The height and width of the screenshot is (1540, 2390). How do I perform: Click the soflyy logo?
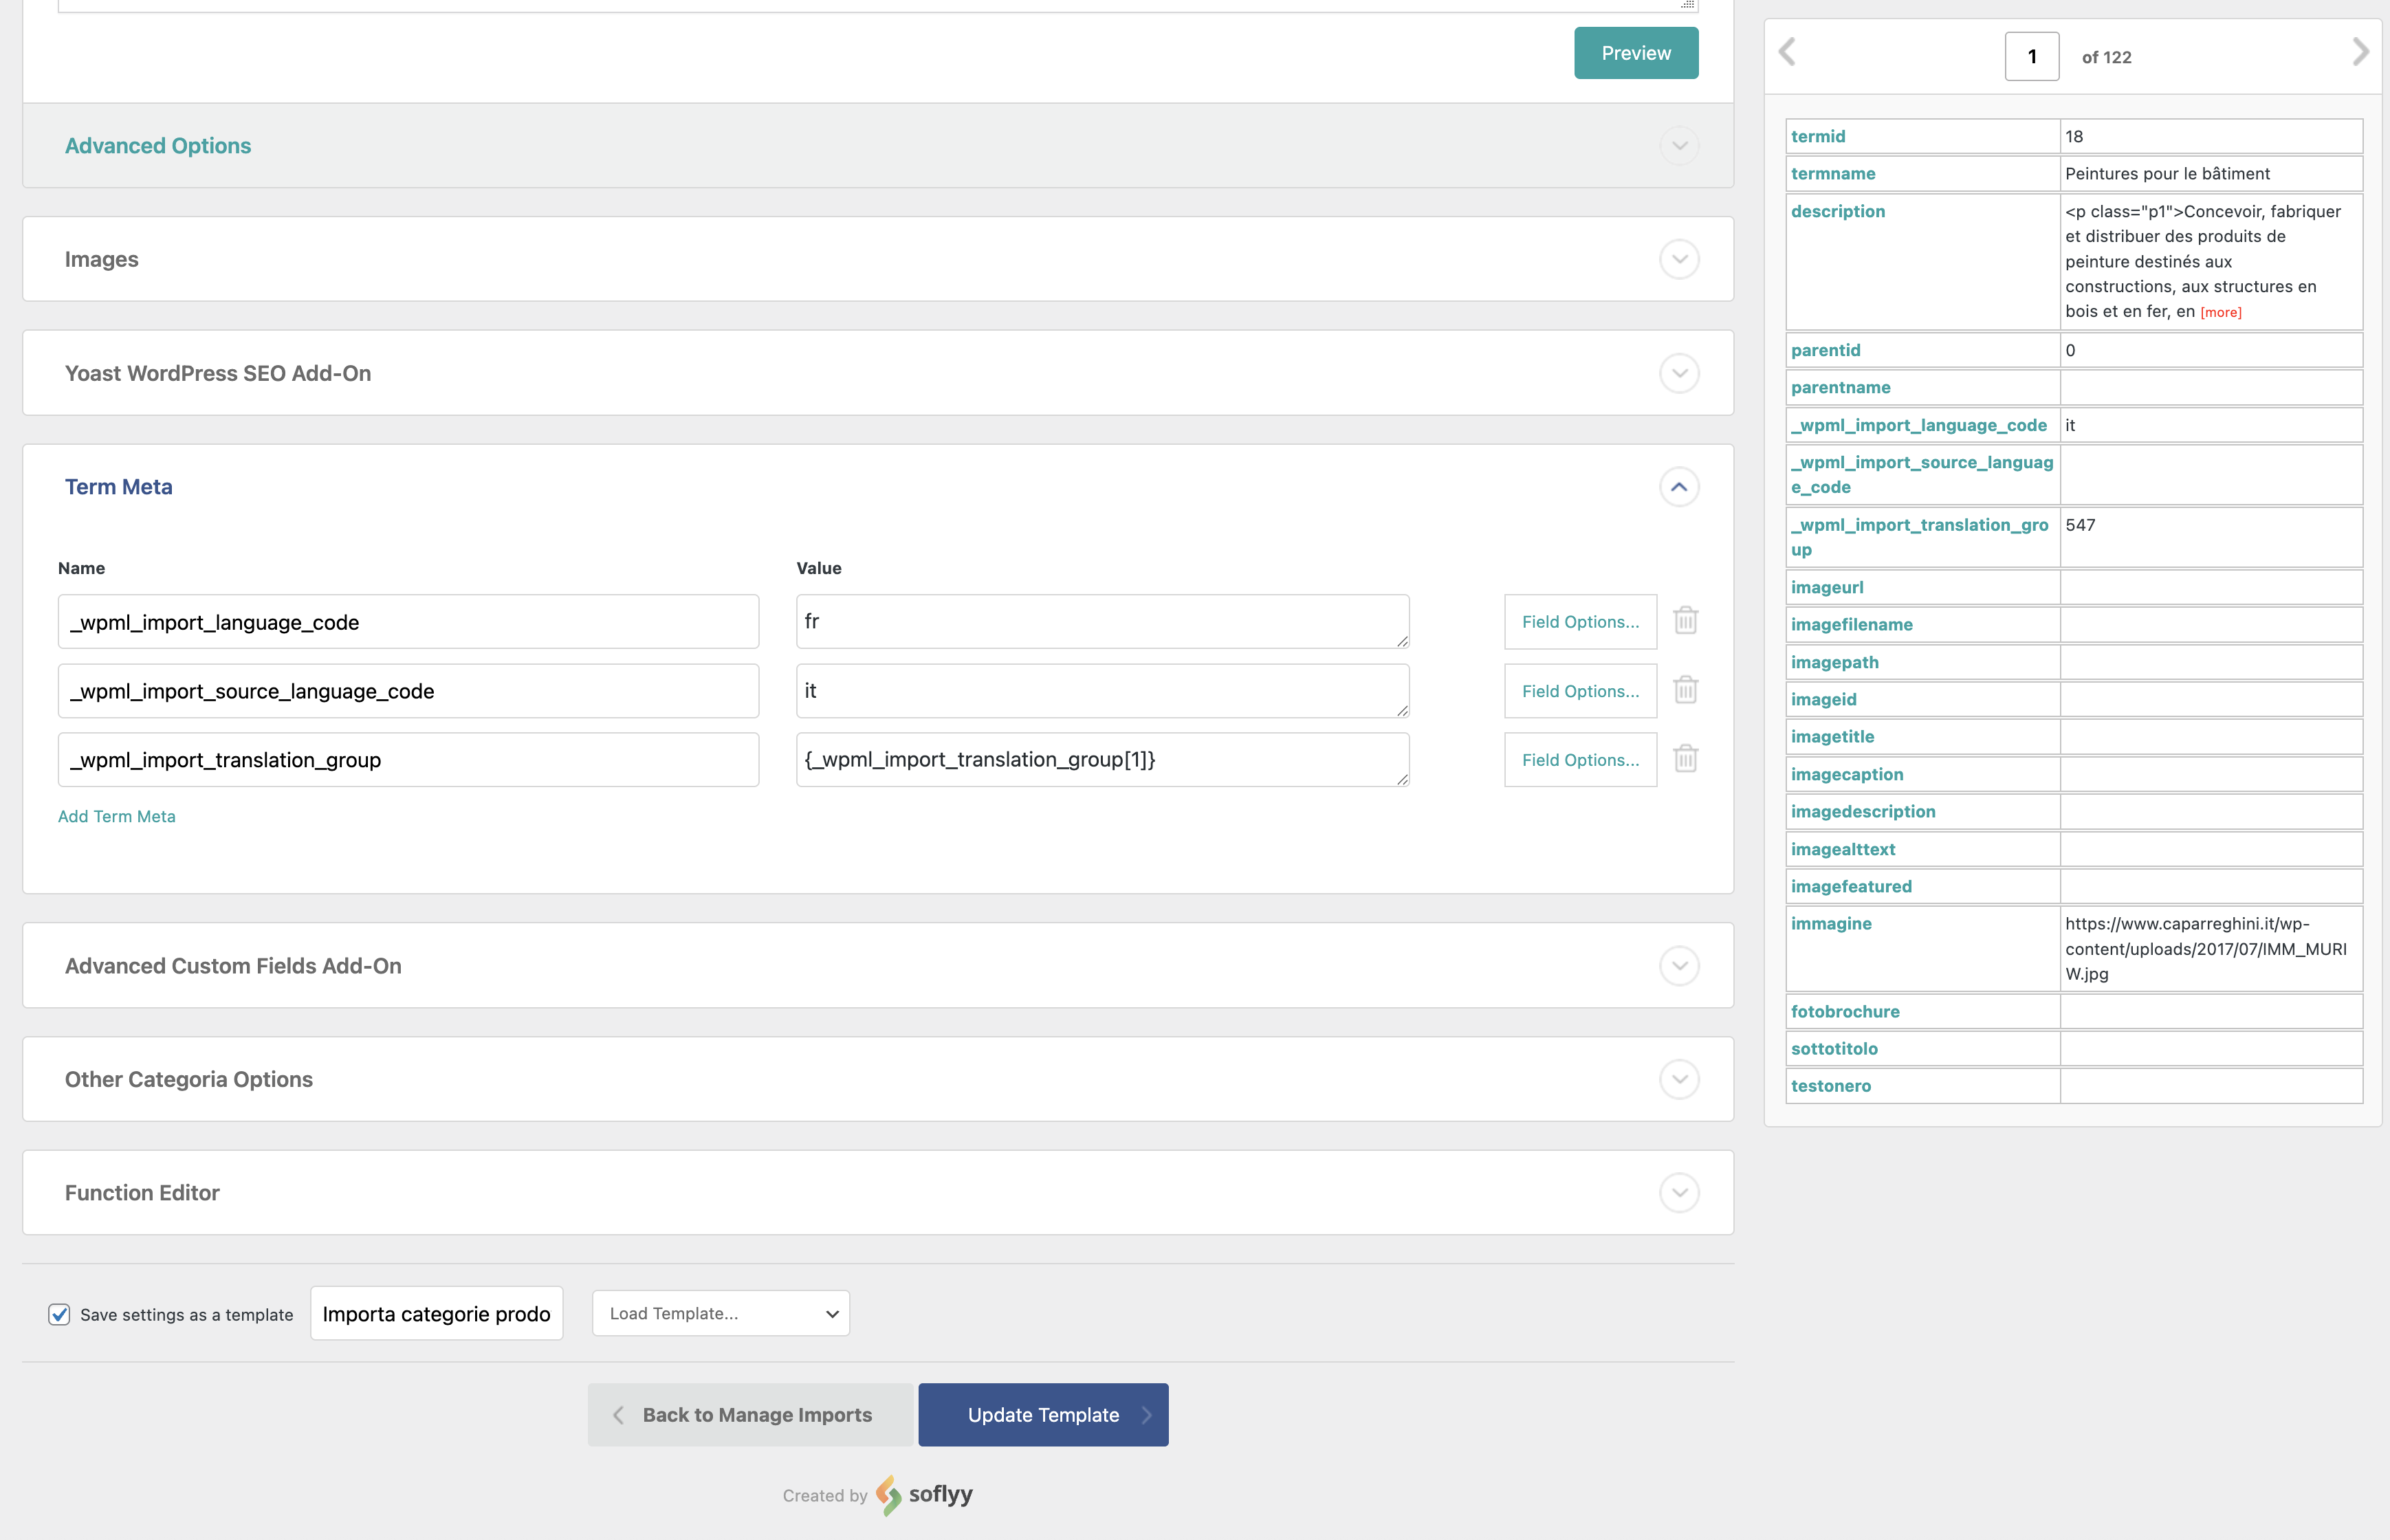[x=924, y=1495]
